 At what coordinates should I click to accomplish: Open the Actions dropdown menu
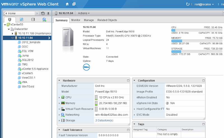[84, 13]
